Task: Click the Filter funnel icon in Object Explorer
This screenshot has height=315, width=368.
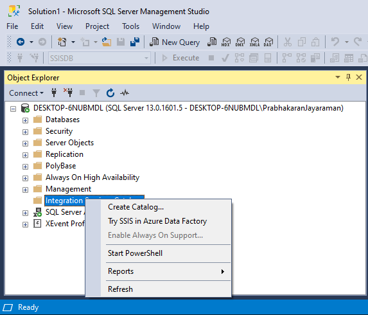Action: tap(96, 93)
